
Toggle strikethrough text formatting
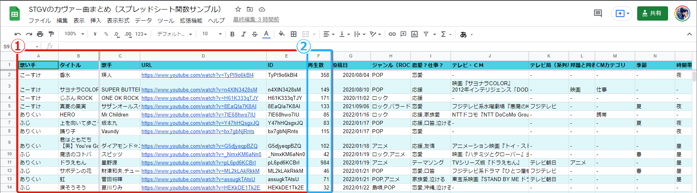click(x=255, y=34)
